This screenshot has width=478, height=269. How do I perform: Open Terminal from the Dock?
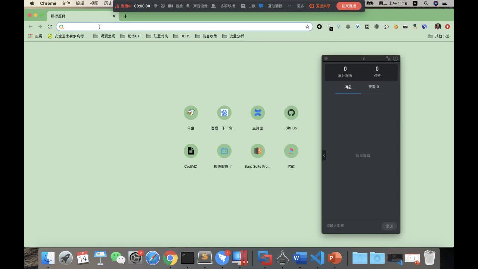pos(187,258)
